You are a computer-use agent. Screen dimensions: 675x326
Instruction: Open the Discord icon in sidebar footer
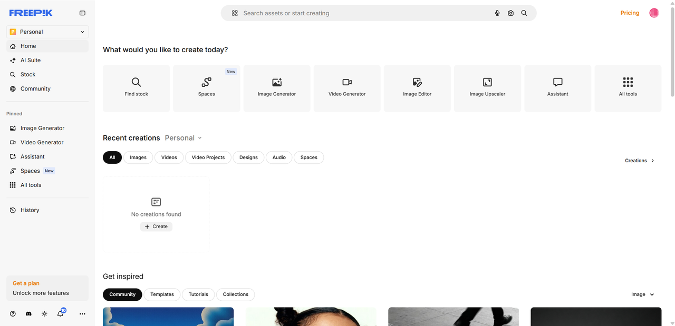pos(28,314)
